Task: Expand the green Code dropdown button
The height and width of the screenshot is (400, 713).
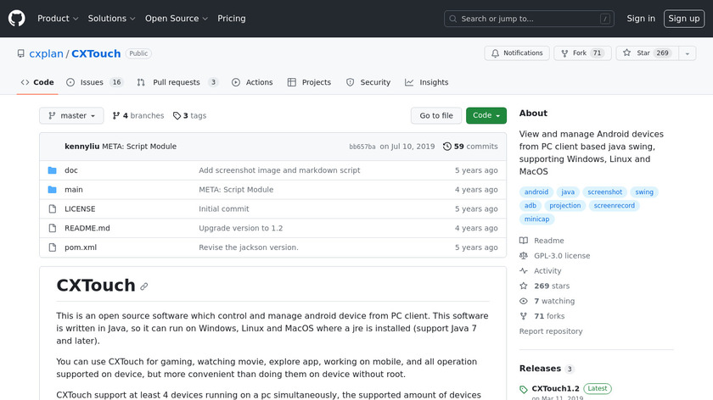Action: tap(486, 116)
